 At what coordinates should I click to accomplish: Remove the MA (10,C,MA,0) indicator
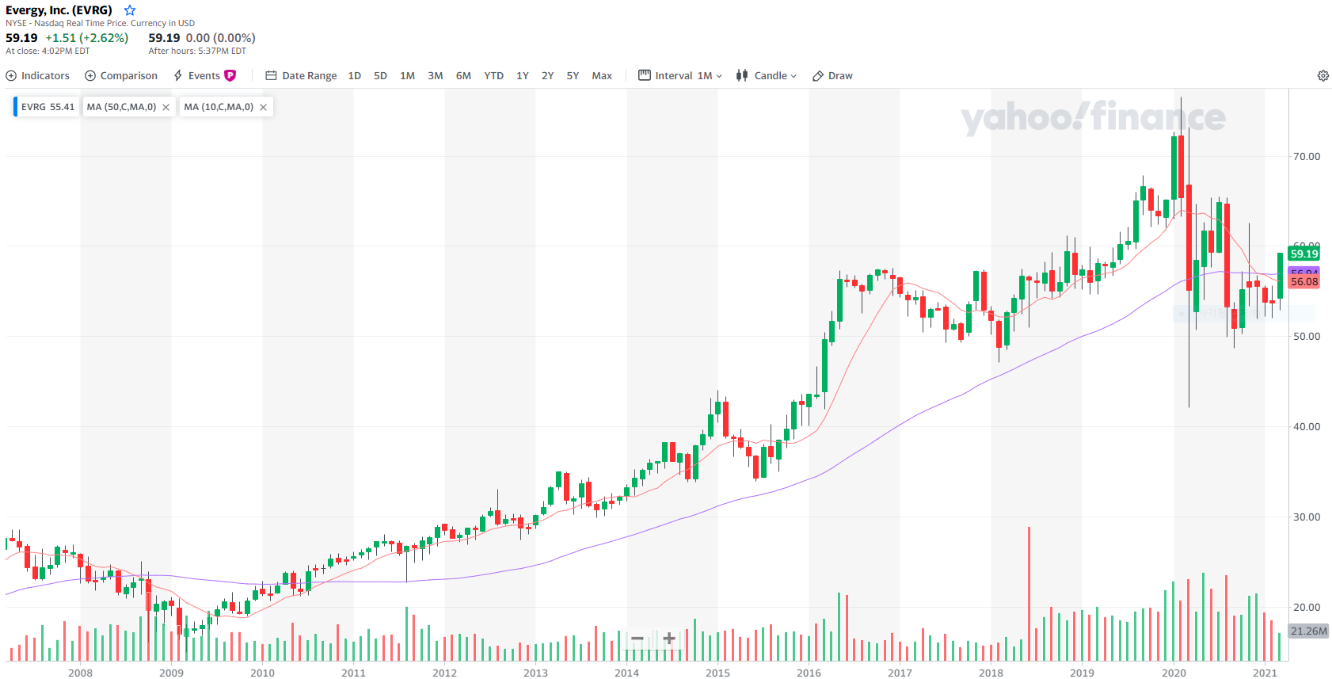263,107
